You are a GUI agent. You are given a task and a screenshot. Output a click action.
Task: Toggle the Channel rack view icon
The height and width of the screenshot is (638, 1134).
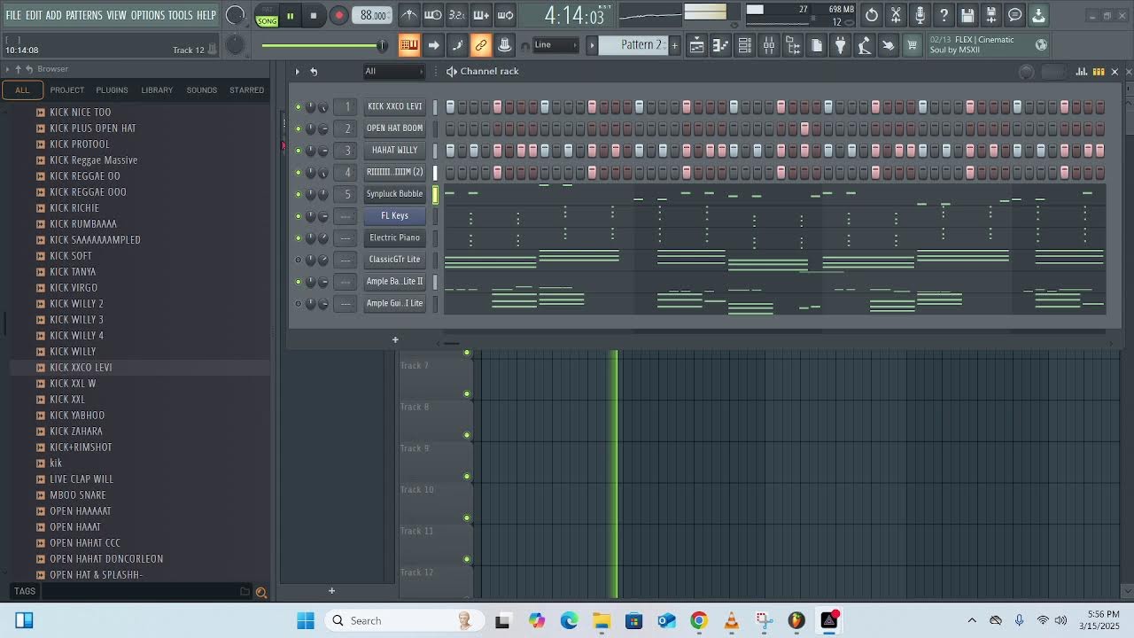pos(745,45)
